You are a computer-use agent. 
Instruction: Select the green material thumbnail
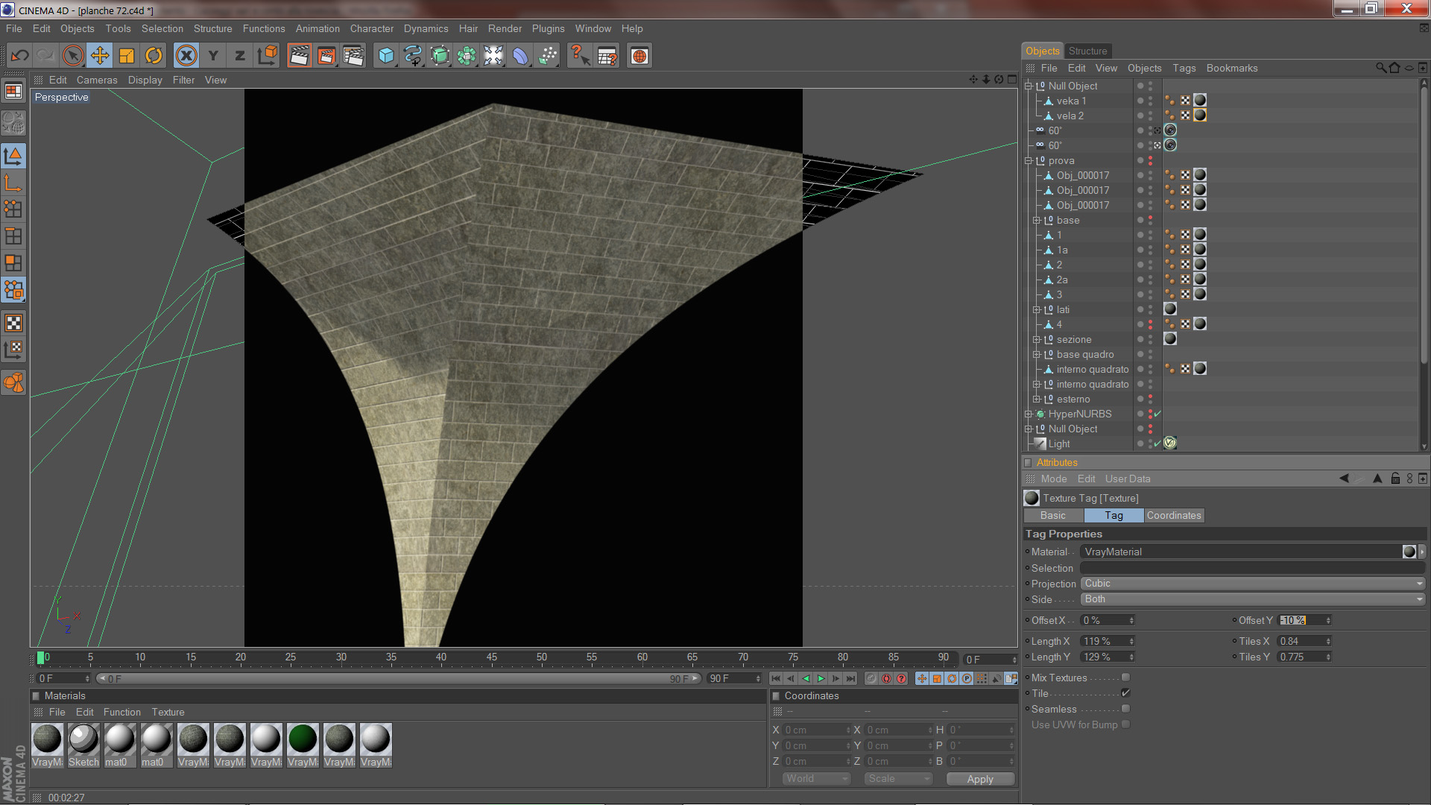coord(303,739)
